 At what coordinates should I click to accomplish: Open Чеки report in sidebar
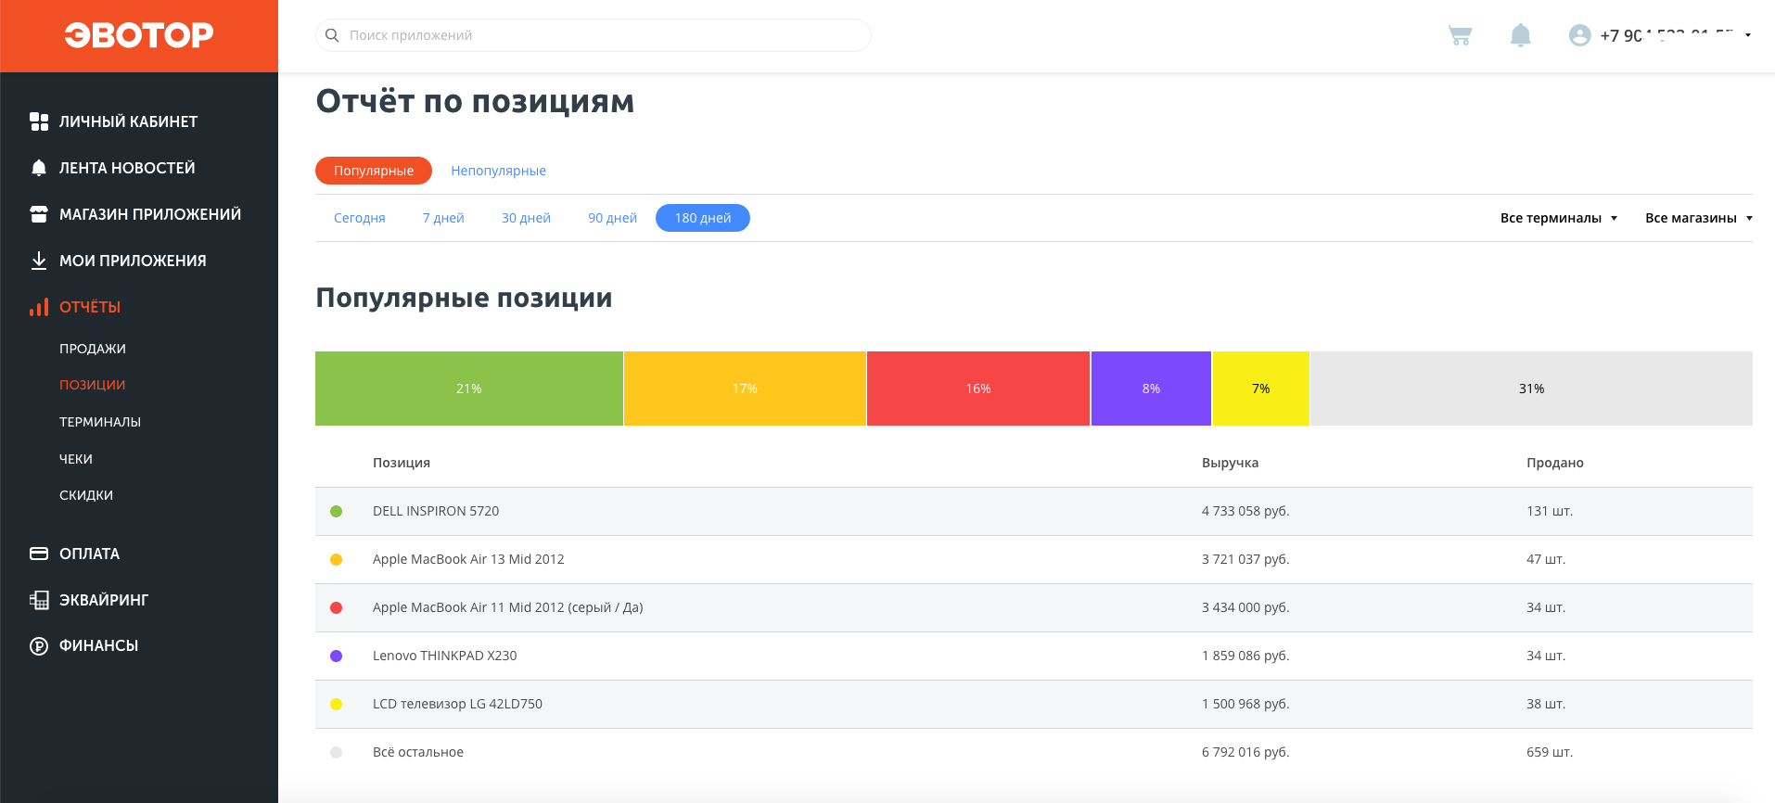tap(76, 459)
